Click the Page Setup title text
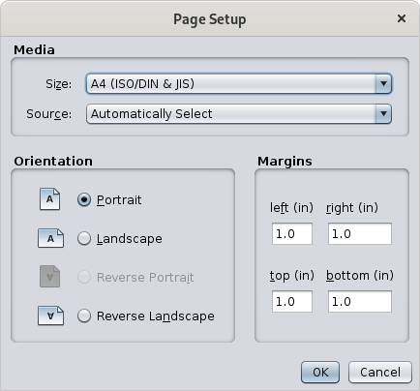420x391 pixels. point(210,19)
